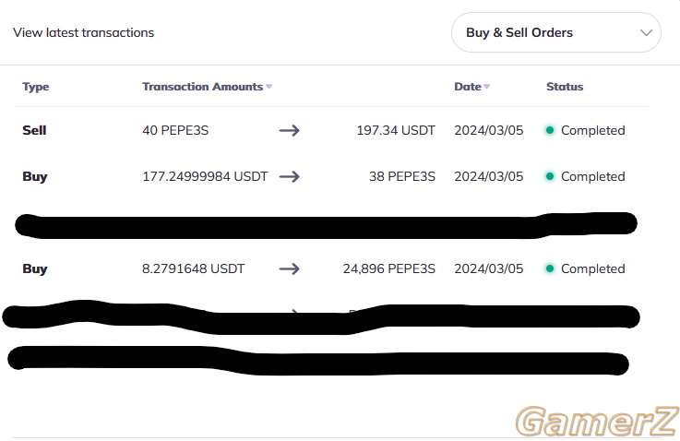Select the 40 PEPE3S amount
The image size is (680, 441).
(175, 130)
